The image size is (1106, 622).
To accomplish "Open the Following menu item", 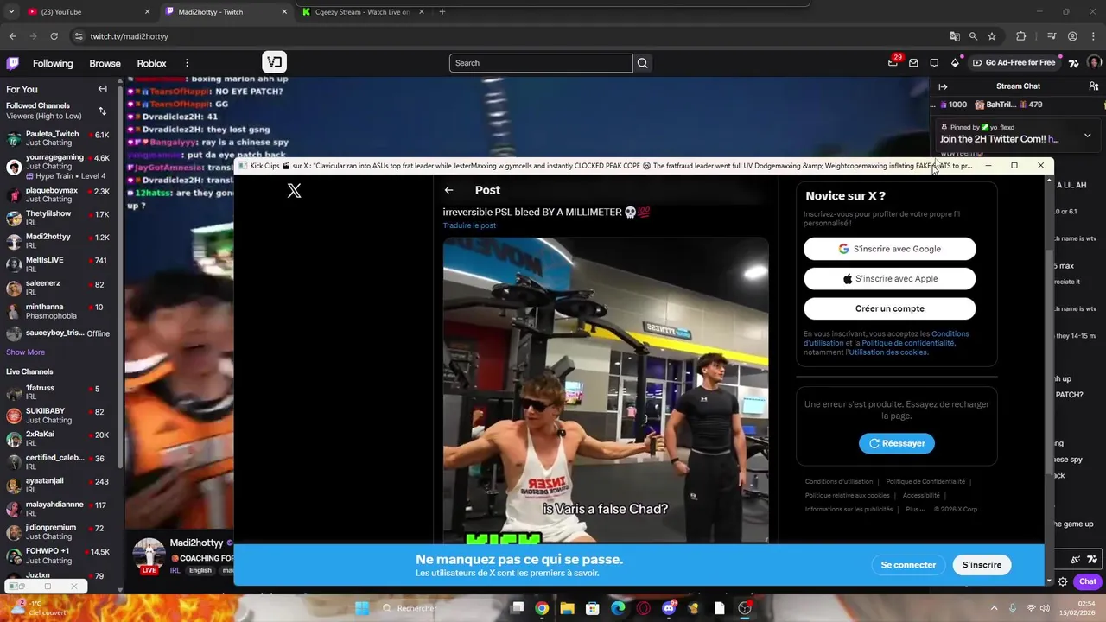I will 53,63.
